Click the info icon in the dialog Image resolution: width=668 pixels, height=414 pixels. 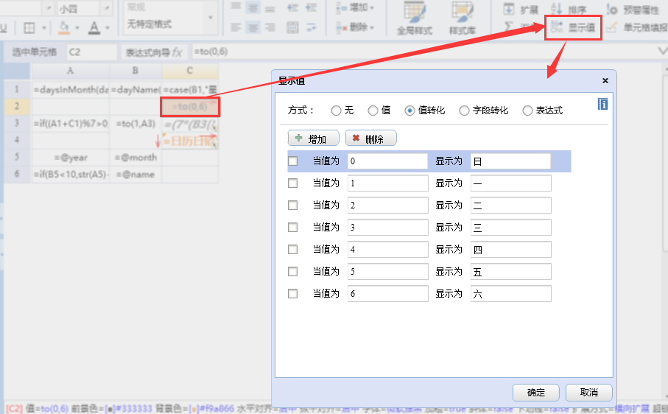click(x=602, y=105)
